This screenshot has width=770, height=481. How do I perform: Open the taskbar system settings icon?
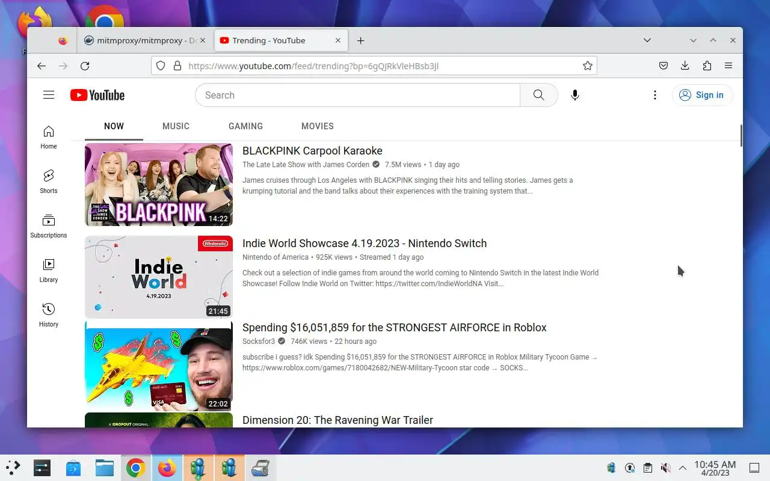[42, 468]
